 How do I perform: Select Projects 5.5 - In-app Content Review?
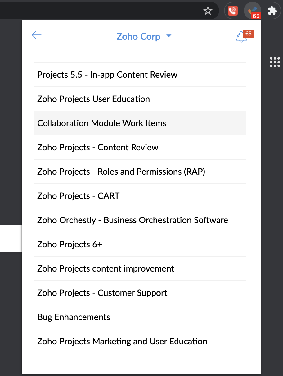pos(140,75)
